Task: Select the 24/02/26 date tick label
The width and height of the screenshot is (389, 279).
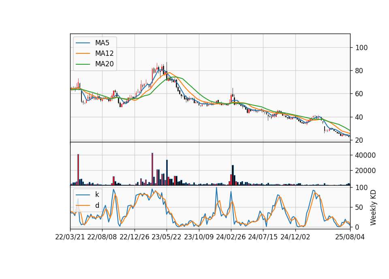Action: pos(231,237)
